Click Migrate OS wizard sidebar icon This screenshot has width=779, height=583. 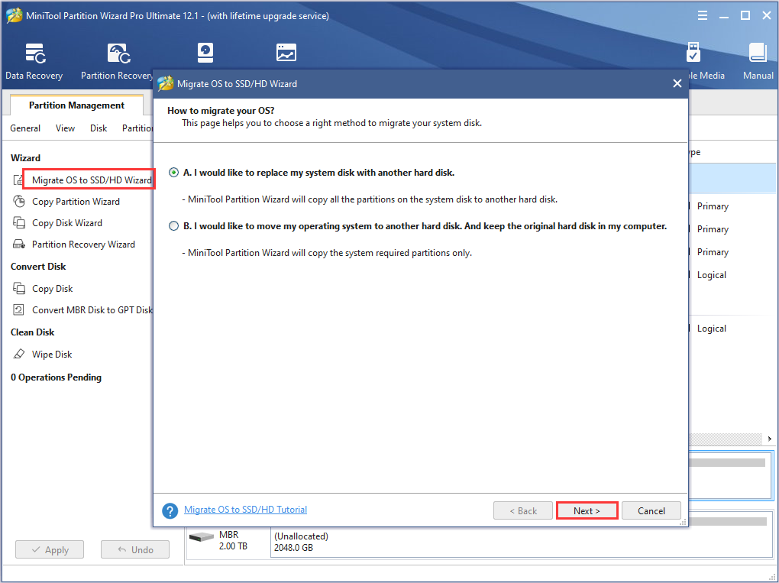(18, 180)
